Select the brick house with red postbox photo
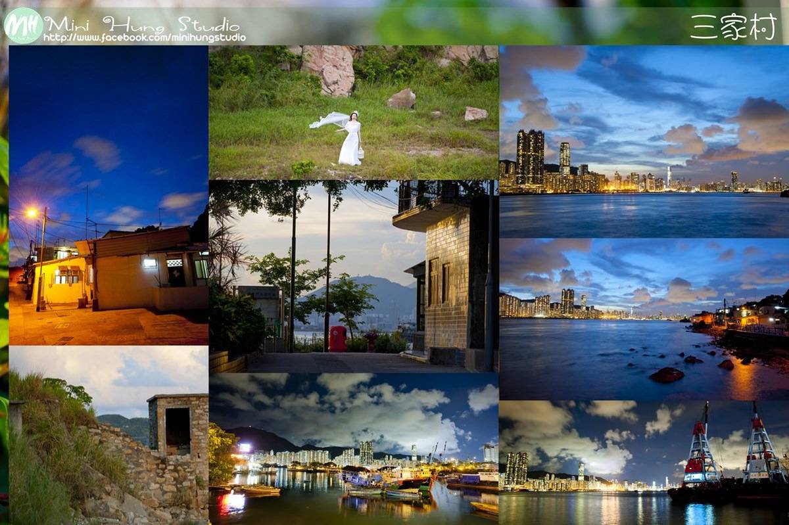The height and width of the screenshot is (525, 789). tap(354, 277)
